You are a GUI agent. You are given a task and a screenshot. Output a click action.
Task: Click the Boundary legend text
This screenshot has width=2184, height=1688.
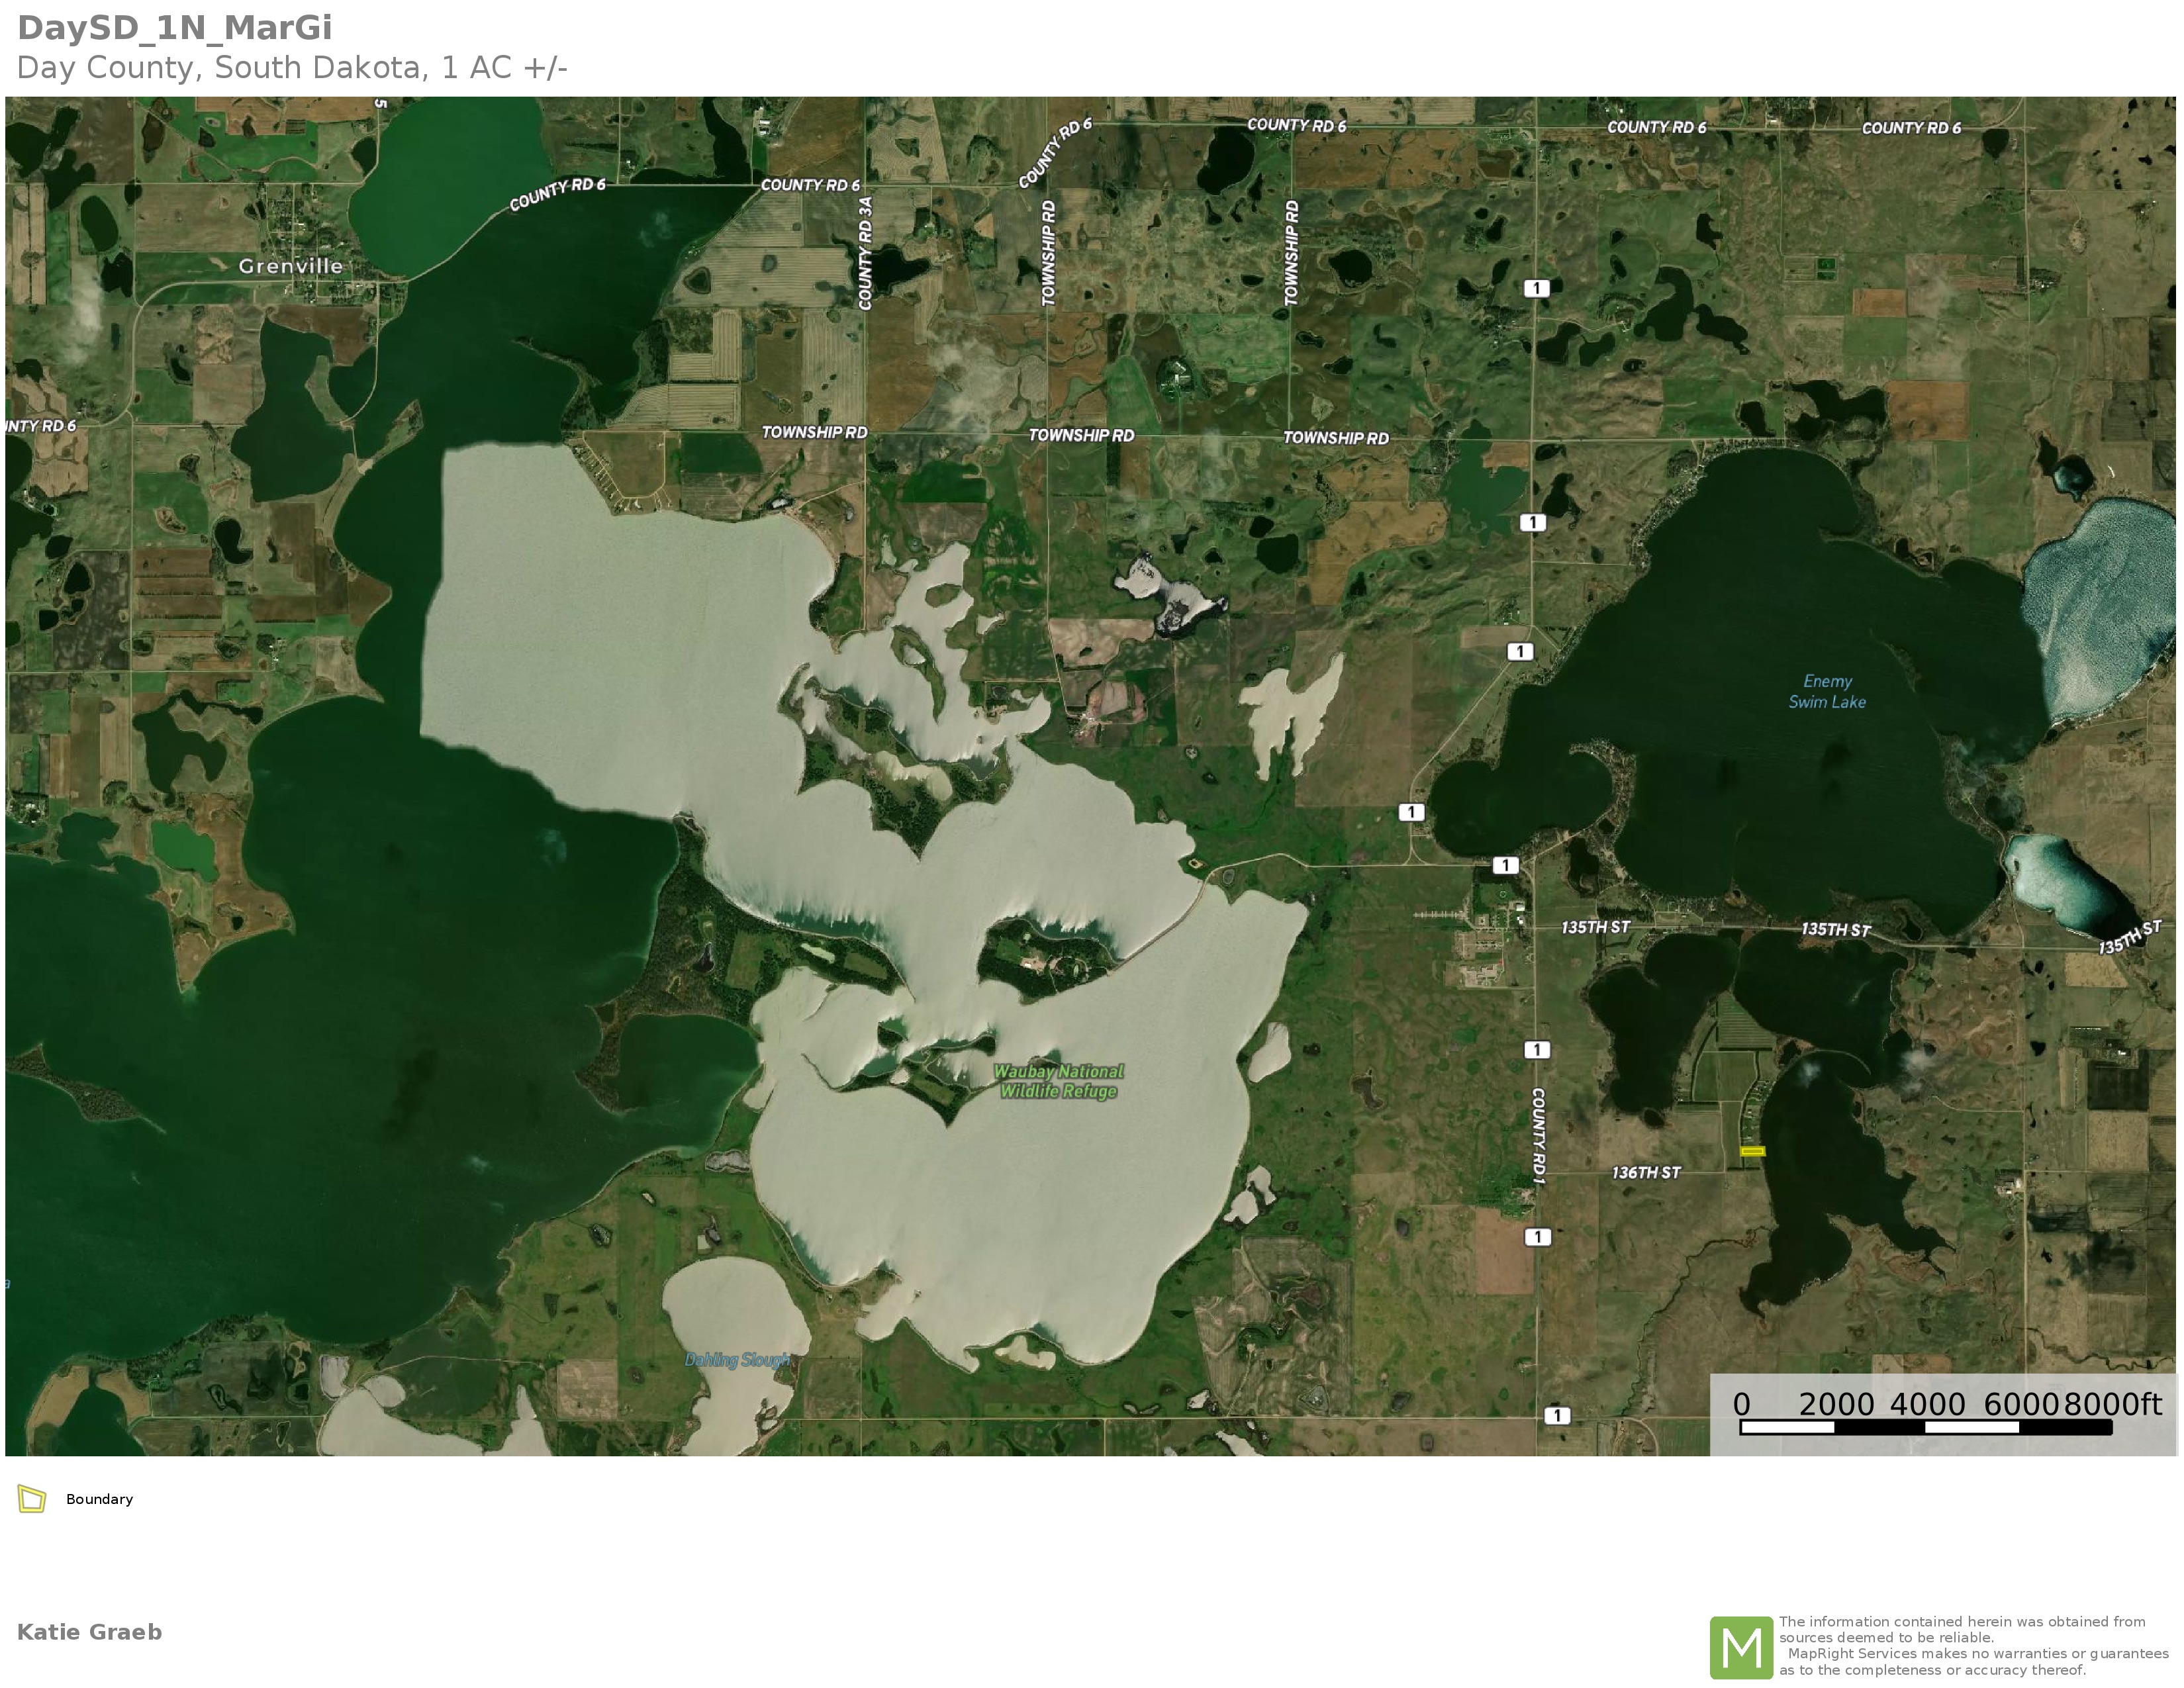point(99,1499)
